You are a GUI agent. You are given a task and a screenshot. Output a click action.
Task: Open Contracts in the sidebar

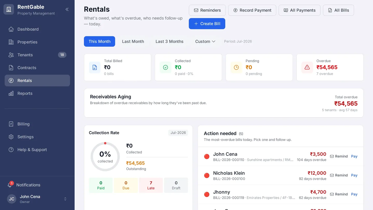coord(37,68)
